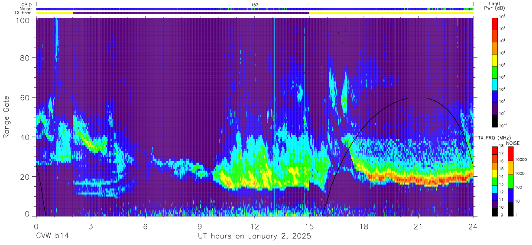Image resolution: width=532 pixels, height=245 pixels.
Task: Click the 9 hour tick on UT axis
Action: point(200,226)
